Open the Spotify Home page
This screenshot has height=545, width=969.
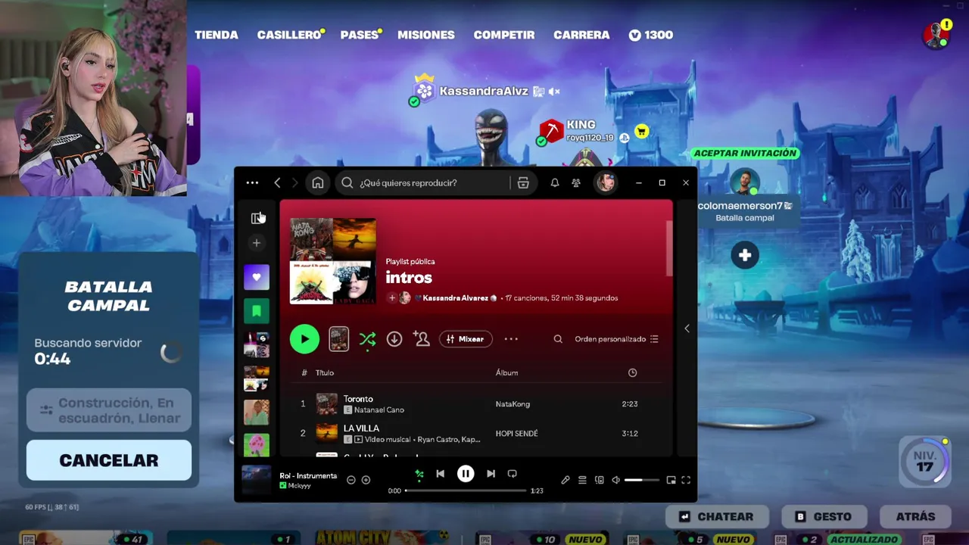318,183
